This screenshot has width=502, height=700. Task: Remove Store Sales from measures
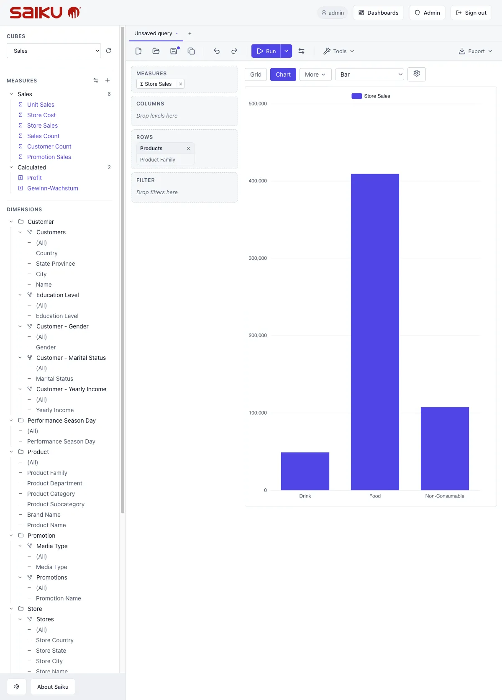click(181, 84)
